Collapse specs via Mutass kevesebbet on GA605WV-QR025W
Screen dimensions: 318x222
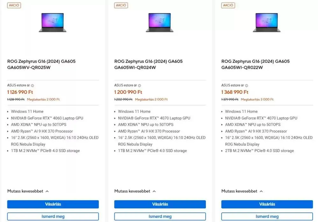(x=28, y=191)
